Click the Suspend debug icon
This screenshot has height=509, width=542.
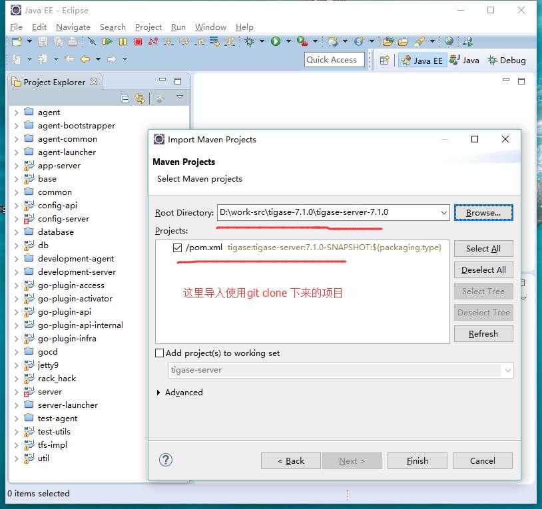(123, 42)
